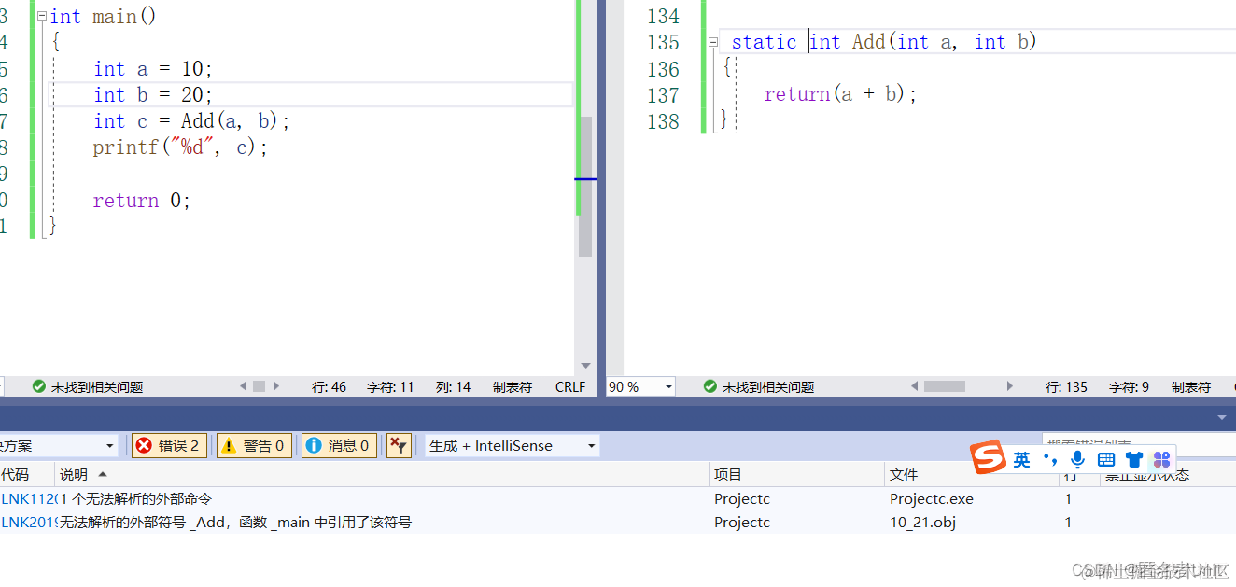
Task: Click the left editor vertical scrollbar thumb
Action: (x=585, y=187)
